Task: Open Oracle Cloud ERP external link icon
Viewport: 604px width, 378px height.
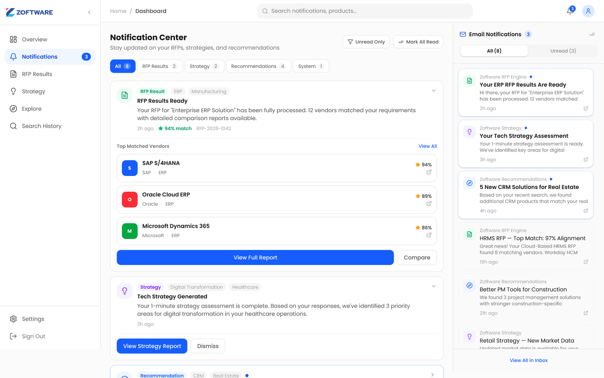Action: 429,204
